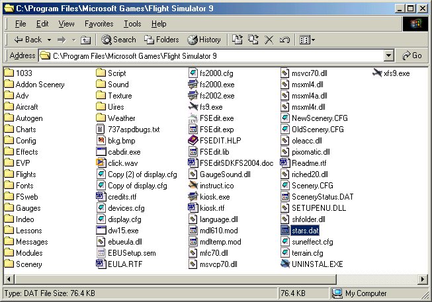432x302 pixels.
Task: Select the EULA.RTF document icon
Action: pyautogui.click(x=101, y=264)
